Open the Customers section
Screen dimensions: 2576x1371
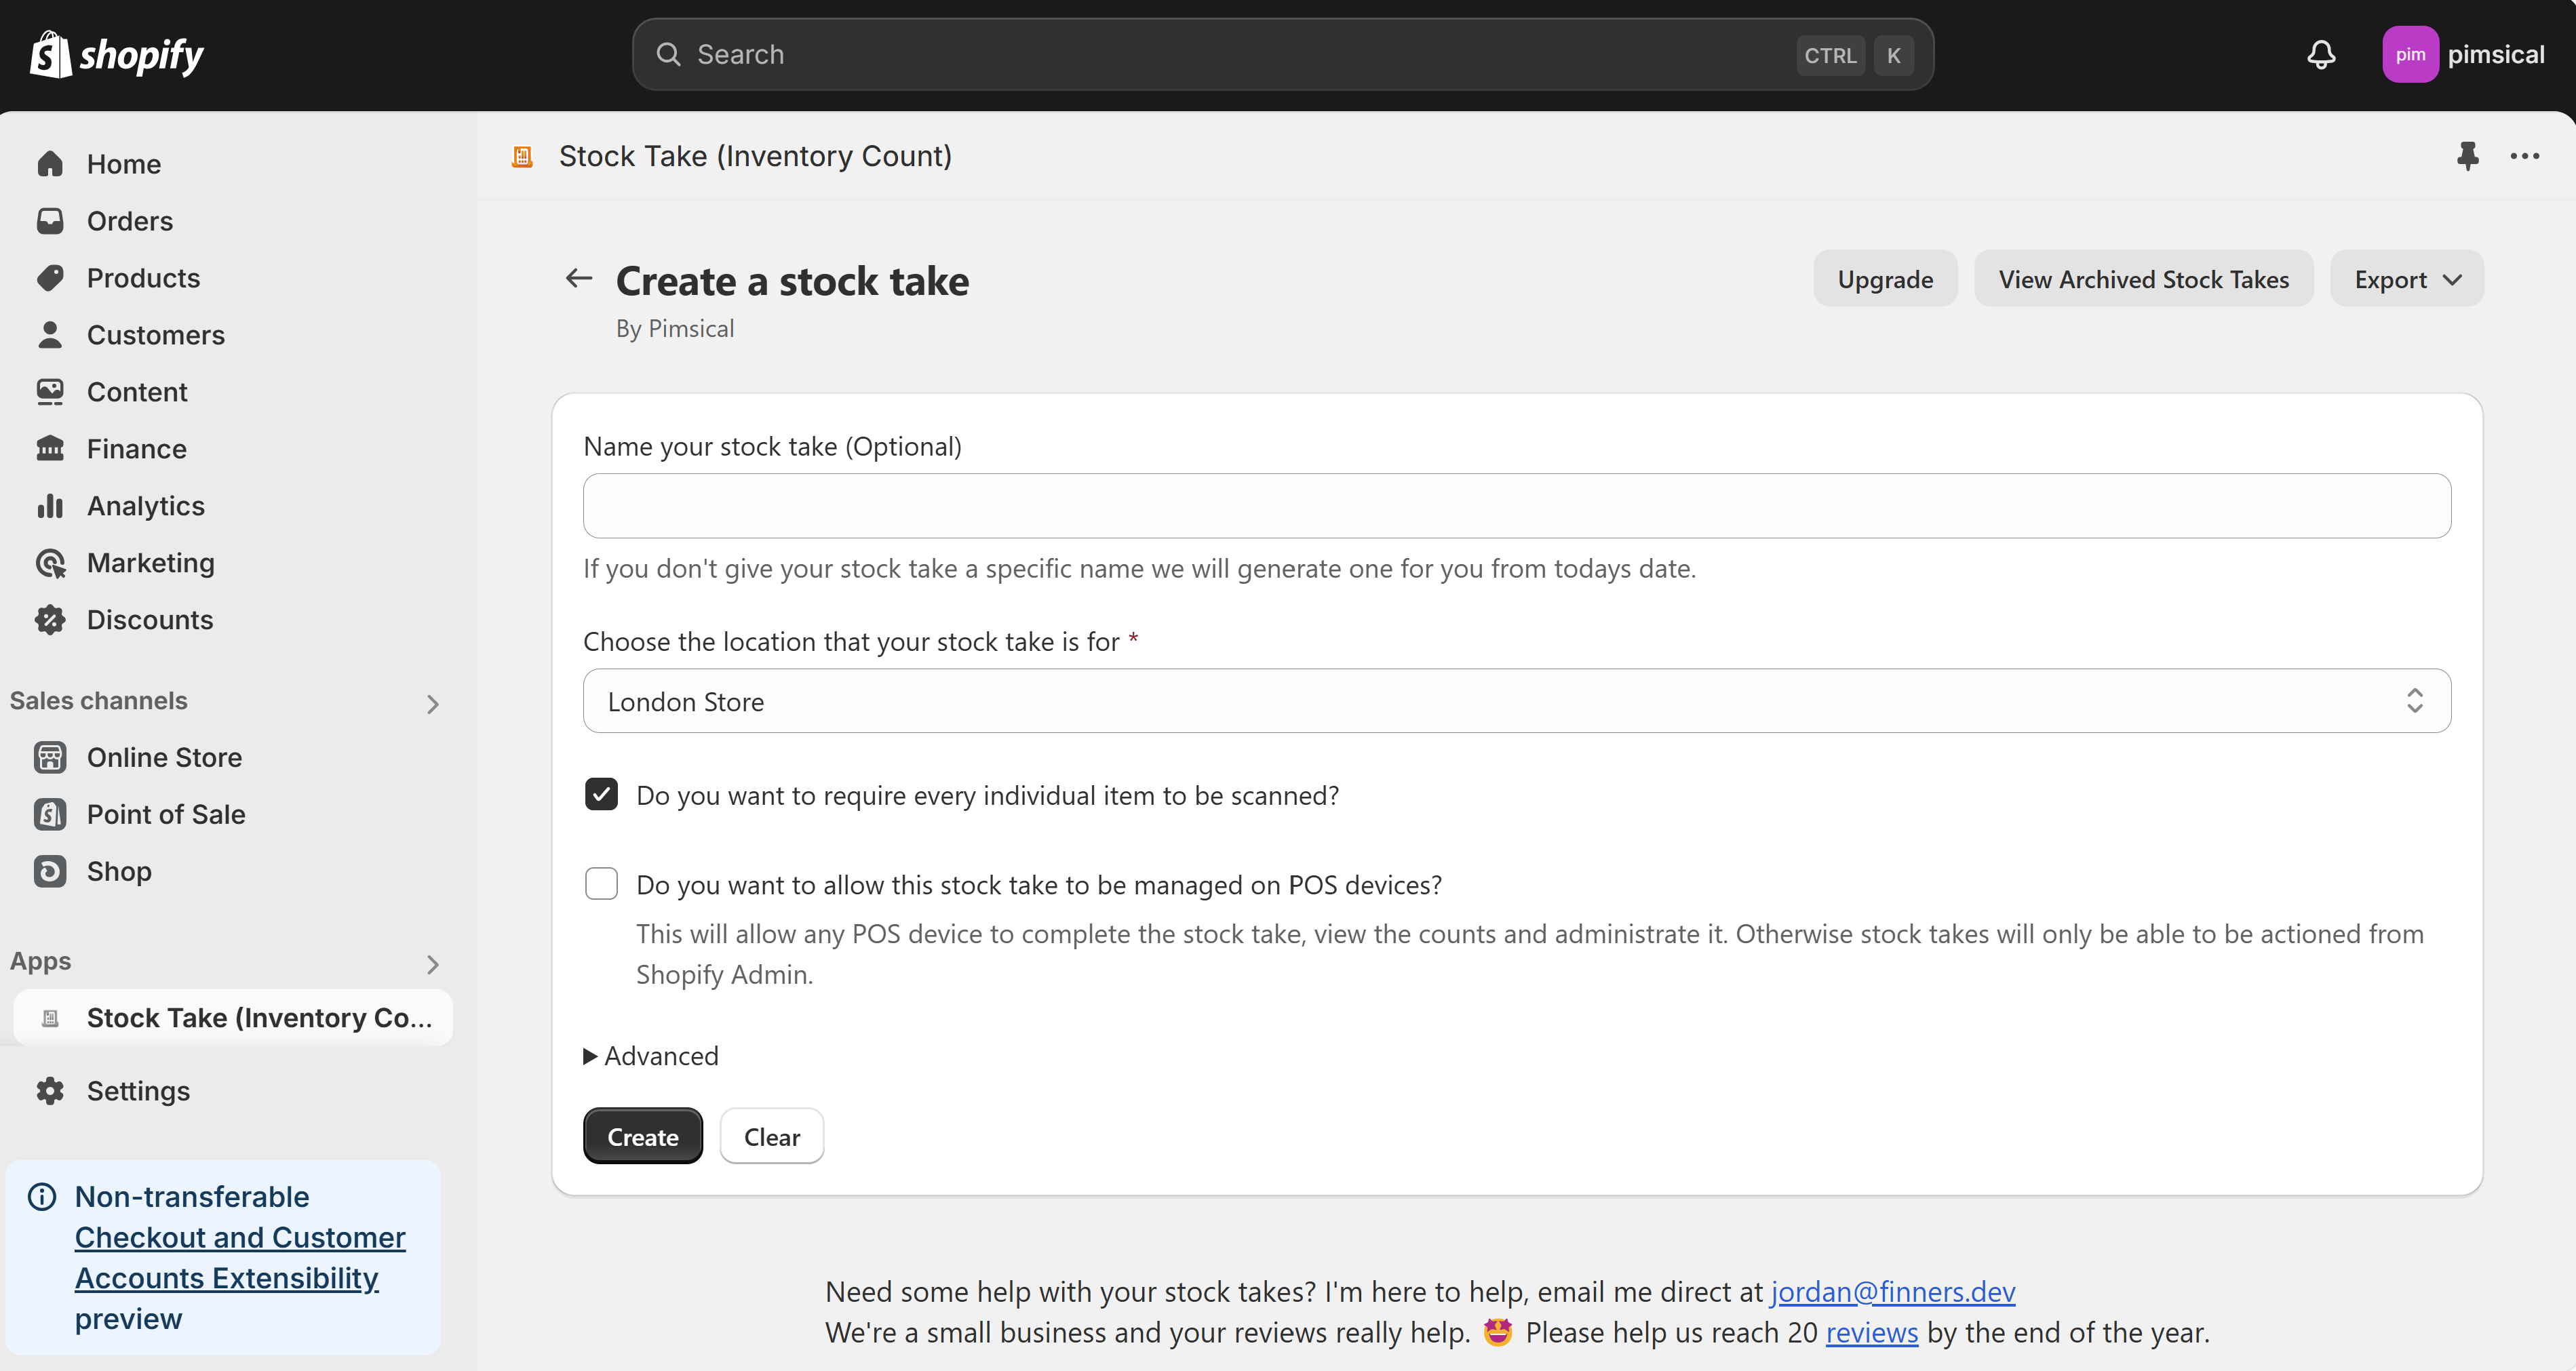click(155, 334)
